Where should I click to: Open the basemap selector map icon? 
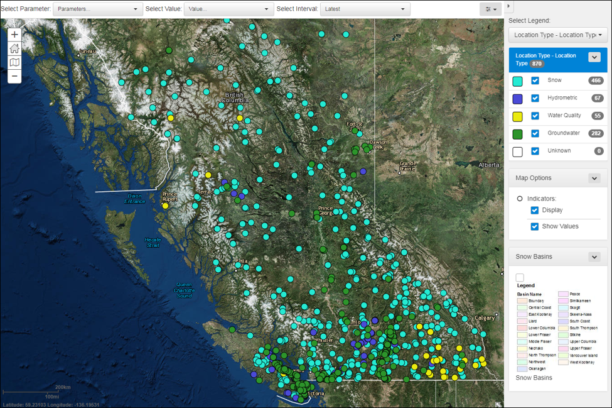point(14,62)
